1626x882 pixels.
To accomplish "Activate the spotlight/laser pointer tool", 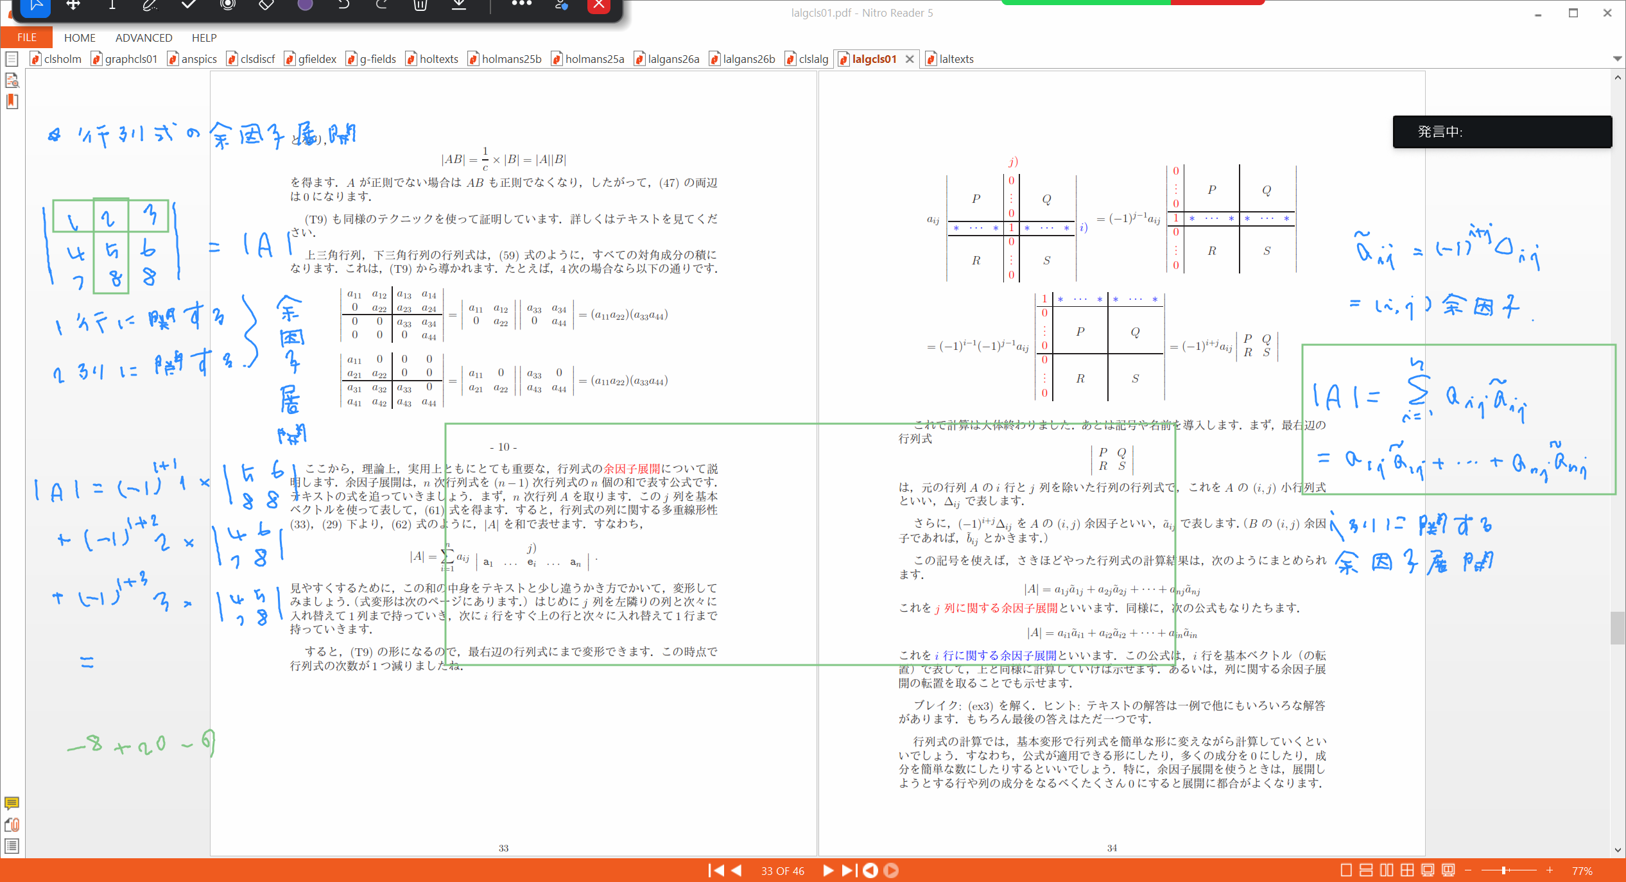I will 227,5.
